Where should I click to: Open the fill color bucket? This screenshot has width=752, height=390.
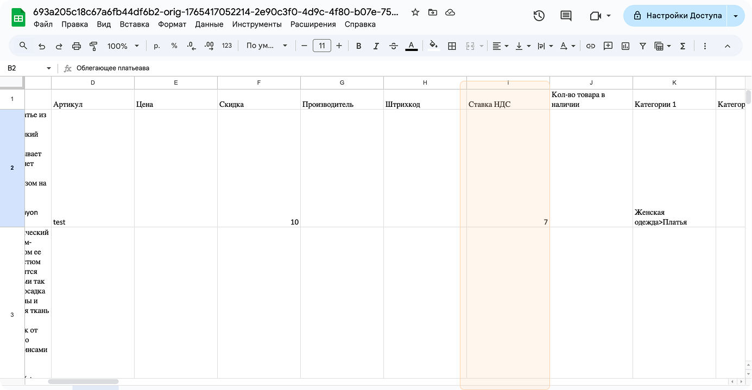pyautogui.click(x=433, y=46)
